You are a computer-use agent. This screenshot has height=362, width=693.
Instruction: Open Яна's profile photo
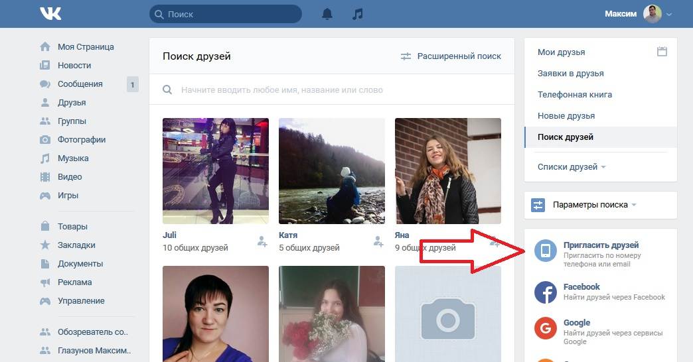pyautogui.click(x=448, y=171)
